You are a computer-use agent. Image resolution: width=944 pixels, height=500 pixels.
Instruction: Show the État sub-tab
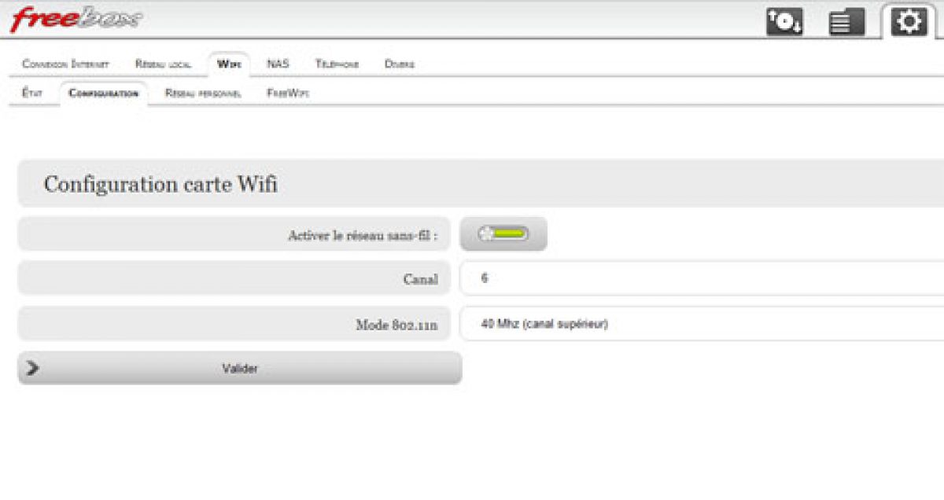pos(32,94)
